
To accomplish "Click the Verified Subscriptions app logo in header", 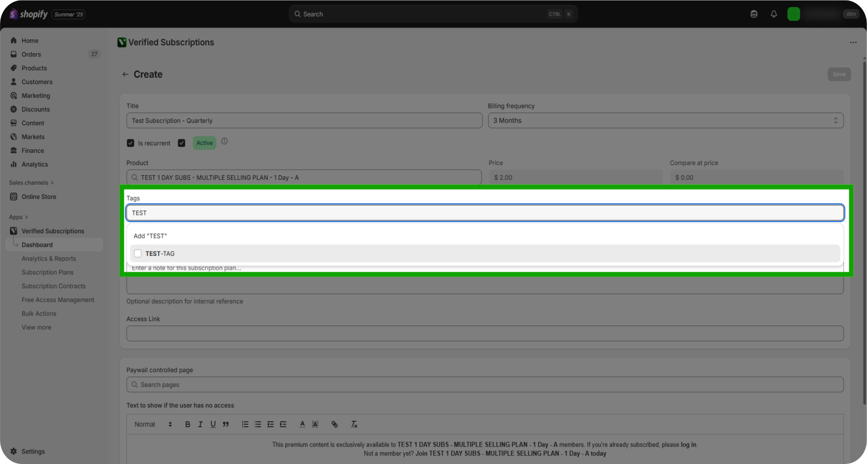I will (x=122, y=42).
